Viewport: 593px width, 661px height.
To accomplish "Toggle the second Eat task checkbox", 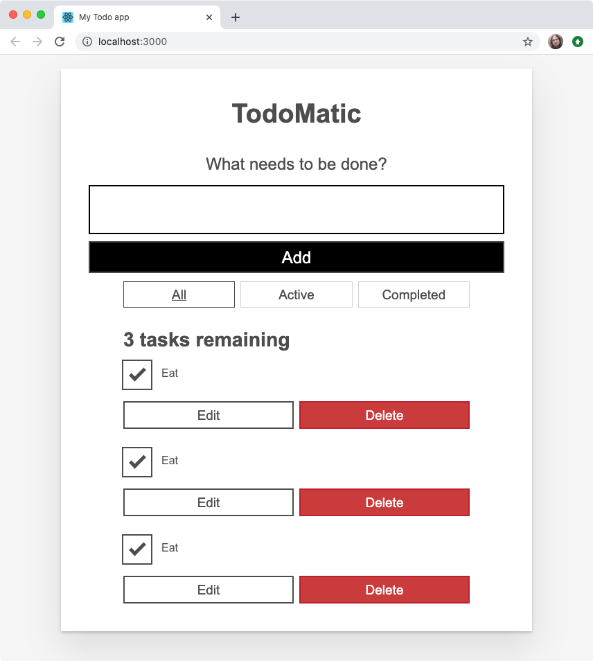I will (136, 462).
